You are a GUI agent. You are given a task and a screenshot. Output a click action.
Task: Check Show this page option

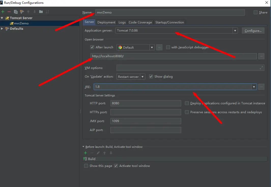point(86,166)
